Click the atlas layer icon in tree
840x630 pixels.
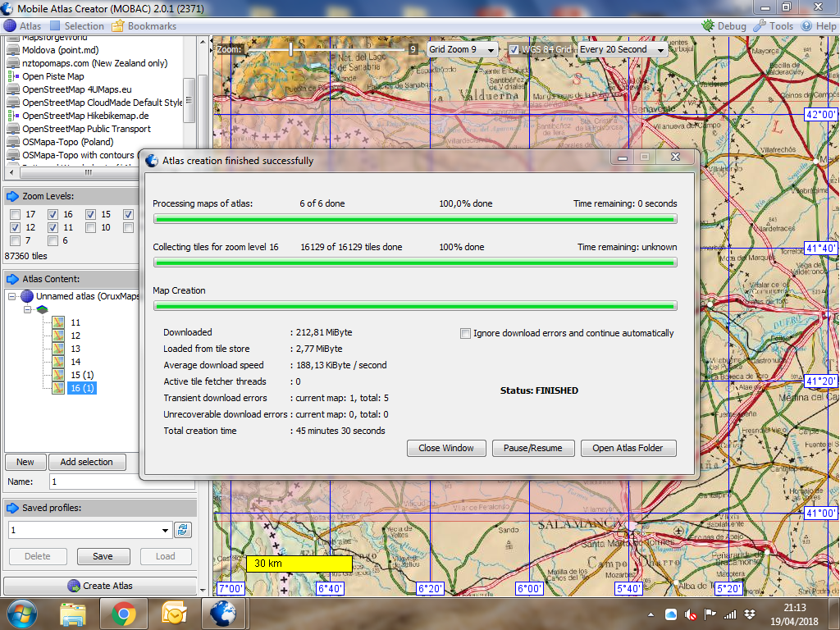pyautogui.click(x=43, y=309)
